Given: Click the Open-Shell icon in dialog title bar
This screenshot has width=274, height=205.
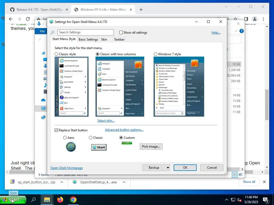Looking at the screenshot, I should 51,22.
